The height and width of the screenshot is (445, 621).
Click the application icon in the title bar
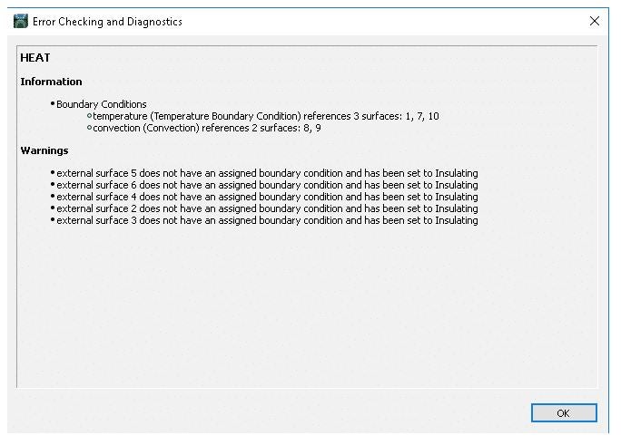(20, 21)
